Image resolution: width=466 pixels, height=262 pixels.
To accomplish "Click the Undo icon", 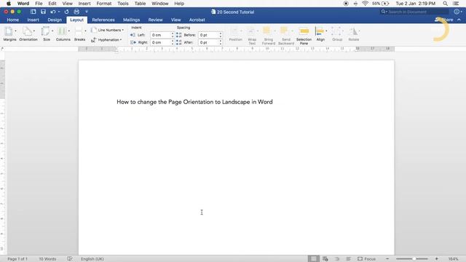I will click(x=53, y=12).
